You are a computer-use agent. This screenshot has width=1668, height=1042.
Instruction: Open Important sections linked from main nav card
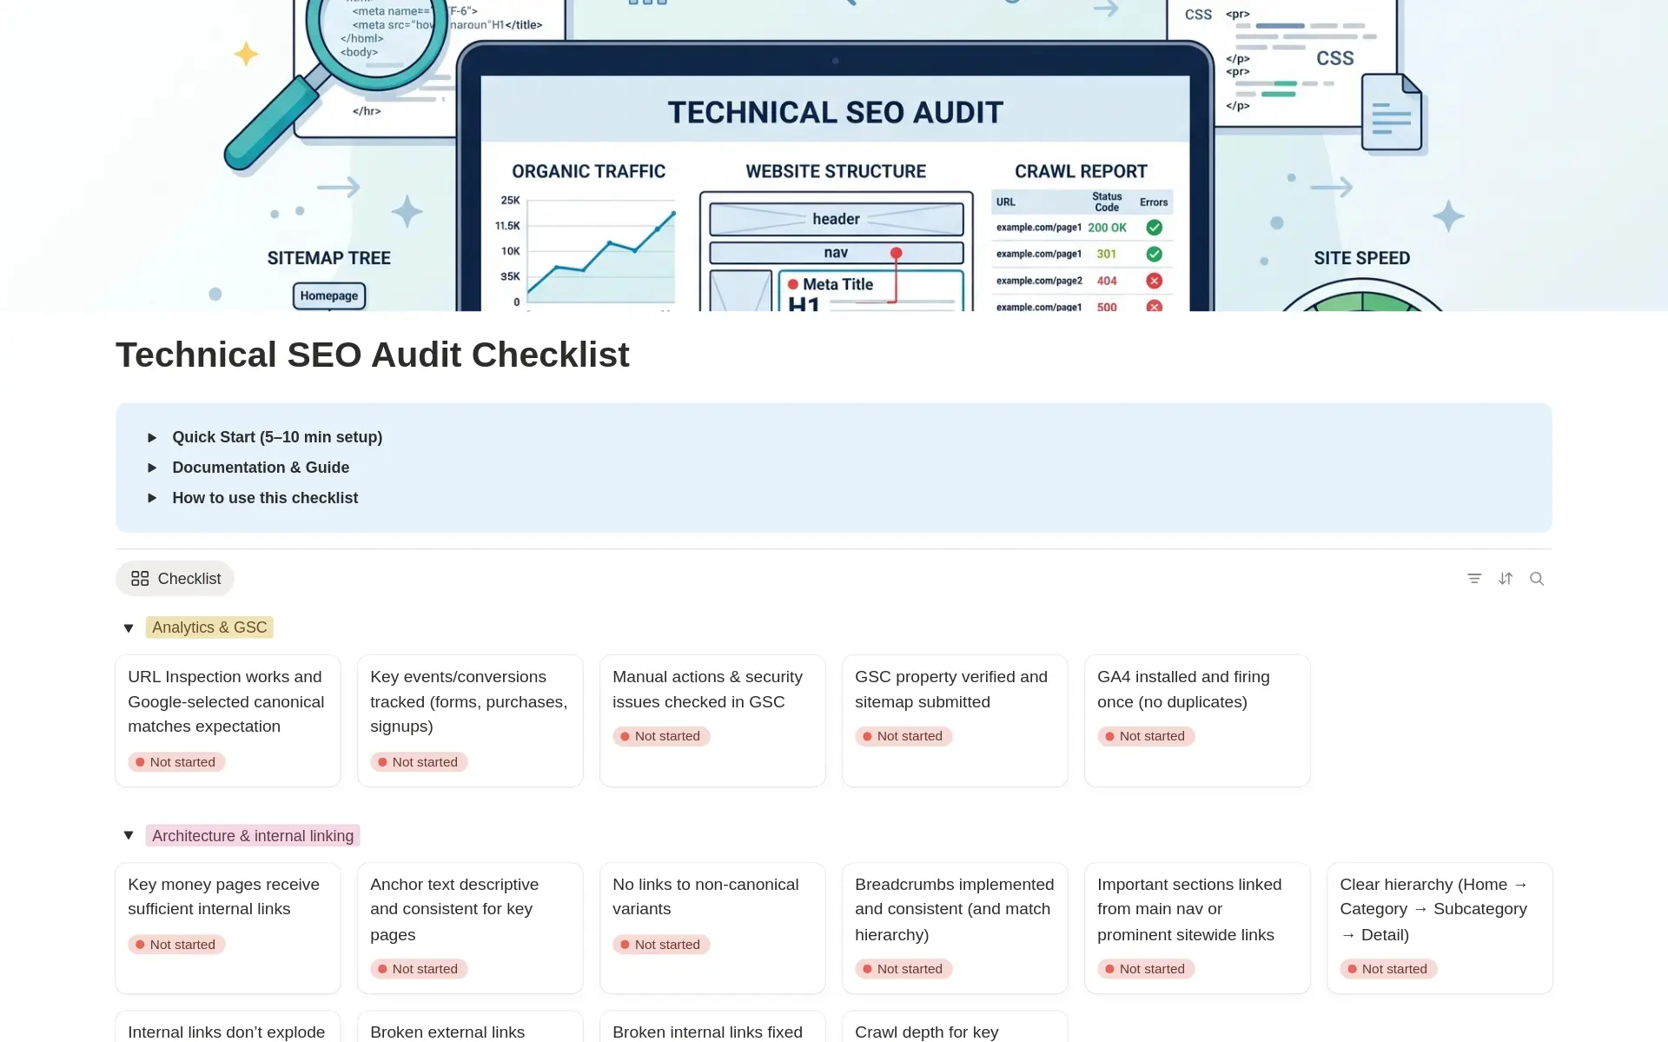pos(1197,928)
